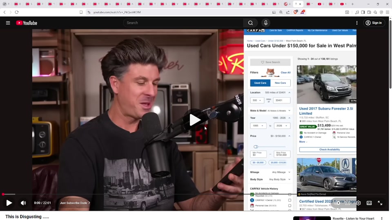Bookmark this page in address bar
This screenshot has height=220, width=392.
81,12
